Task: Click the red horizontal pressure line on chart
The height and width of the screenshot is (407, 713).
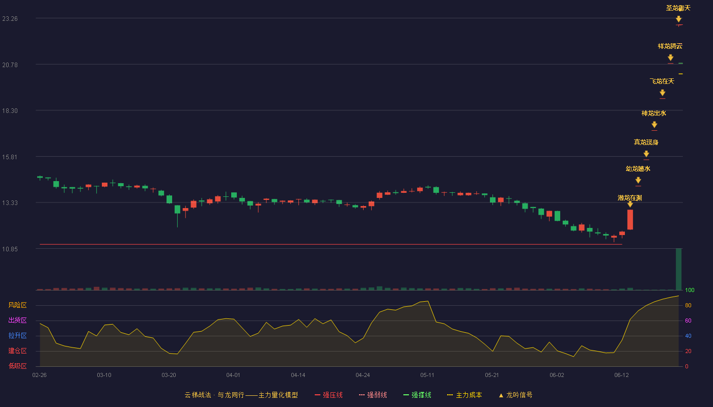Action: (331, 245)
